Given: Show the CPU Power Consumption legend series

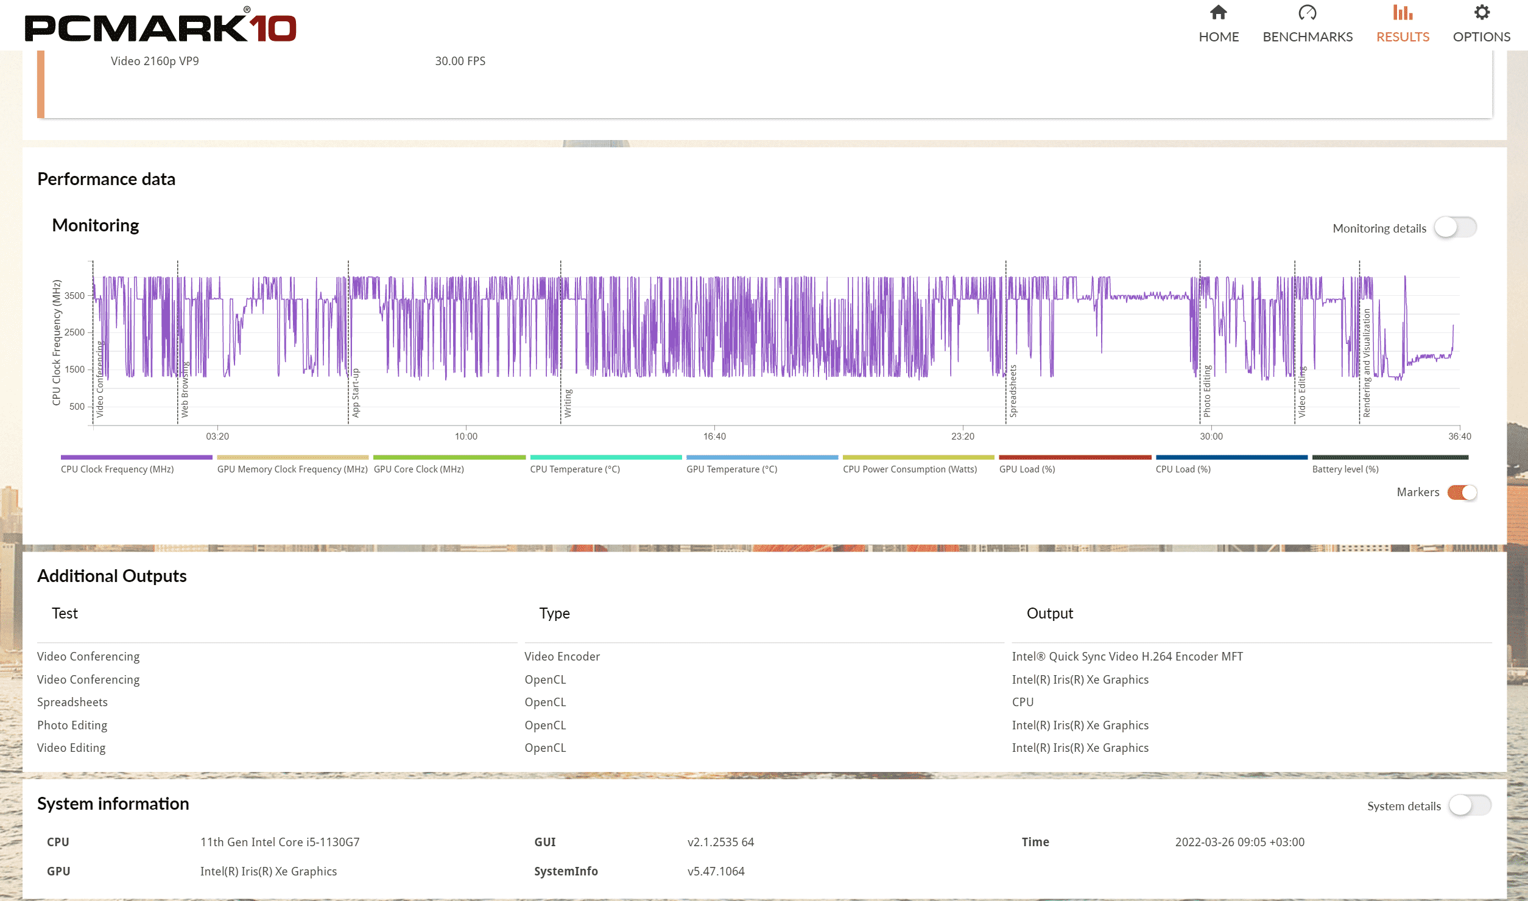Looking at the screenshot, I should click(918, 458).
